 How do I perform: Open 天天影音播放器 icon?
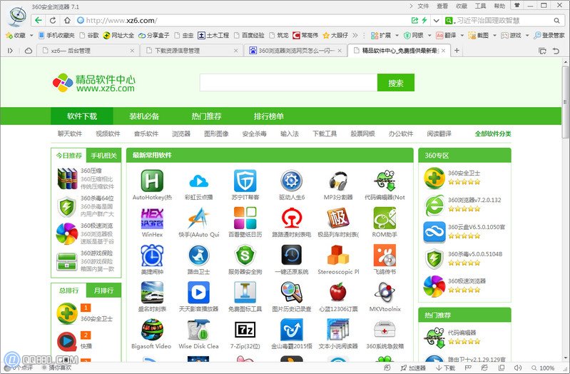click(198, 293)
